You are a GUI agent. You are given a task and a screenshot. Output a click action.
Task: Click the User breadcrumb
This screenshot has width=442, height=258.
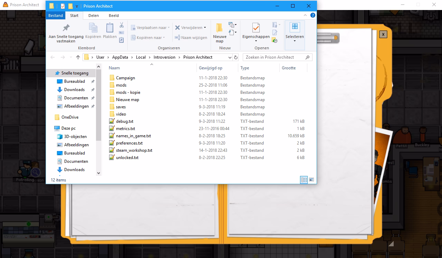(100, 57)
